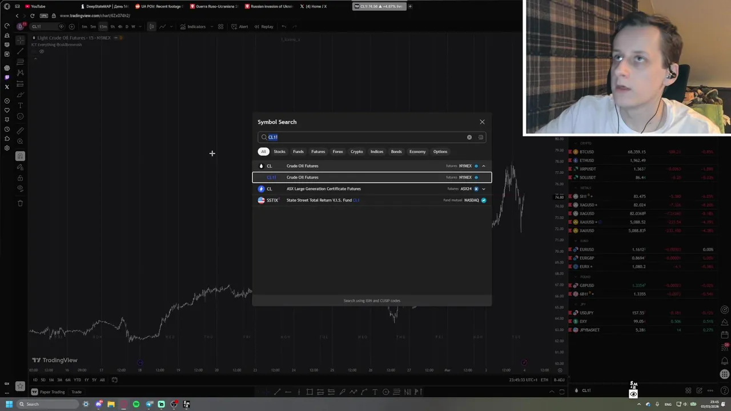This screenshot has width=731, height=411.
Task: Start bar Replay mode
Action: pos(264,26)
